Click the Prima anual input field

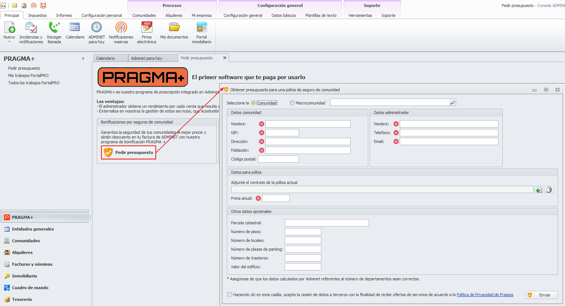276,198
